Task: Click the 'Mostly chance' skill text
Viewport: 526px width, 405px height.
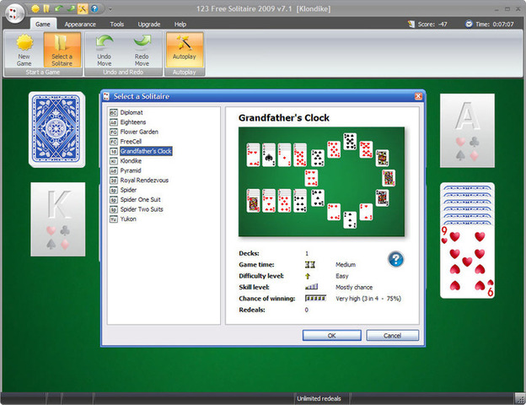Action: 354,287
